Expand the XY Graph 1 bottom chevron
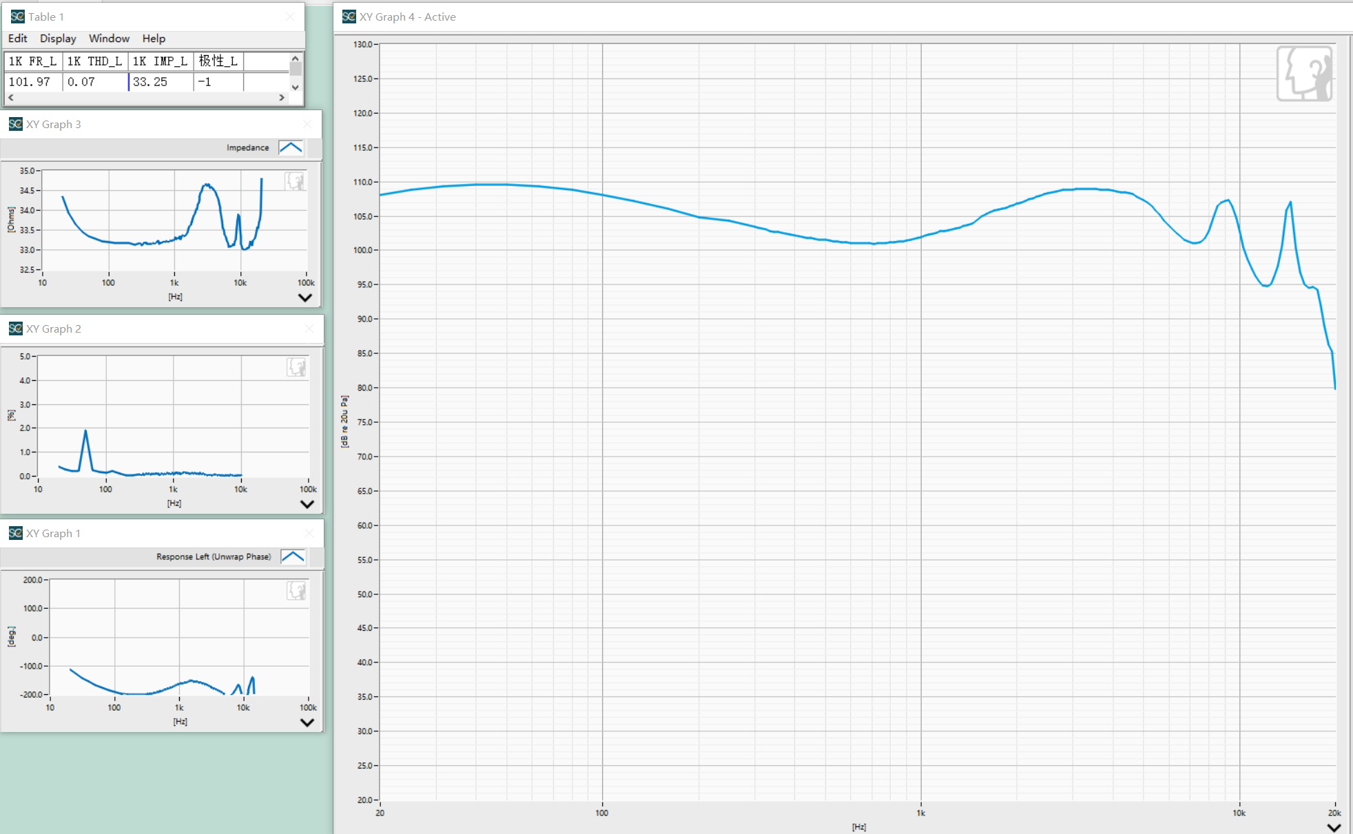This screenshot has width=1353, height=834. pyautogui.click(x=307, y=722)
